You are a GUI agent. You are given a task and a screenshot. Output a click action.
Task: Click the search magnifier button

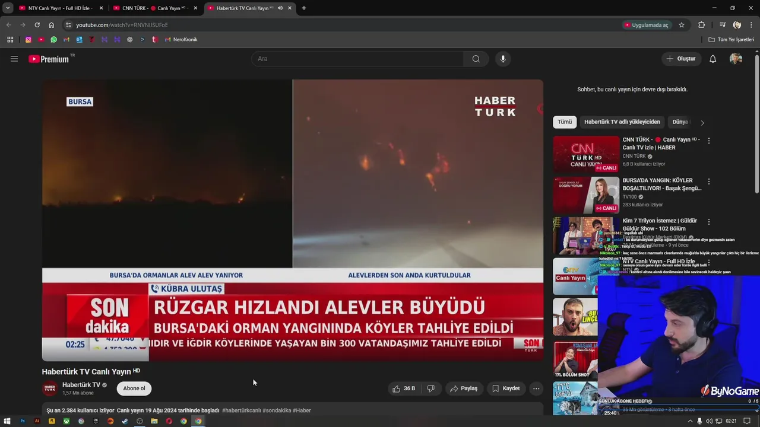point(476,59)
